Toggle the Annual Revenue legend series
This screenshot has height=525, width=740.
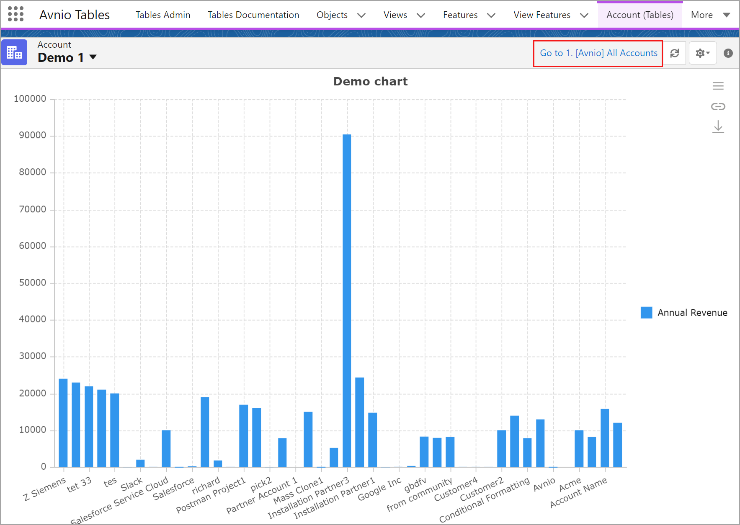tap(692, 313)
